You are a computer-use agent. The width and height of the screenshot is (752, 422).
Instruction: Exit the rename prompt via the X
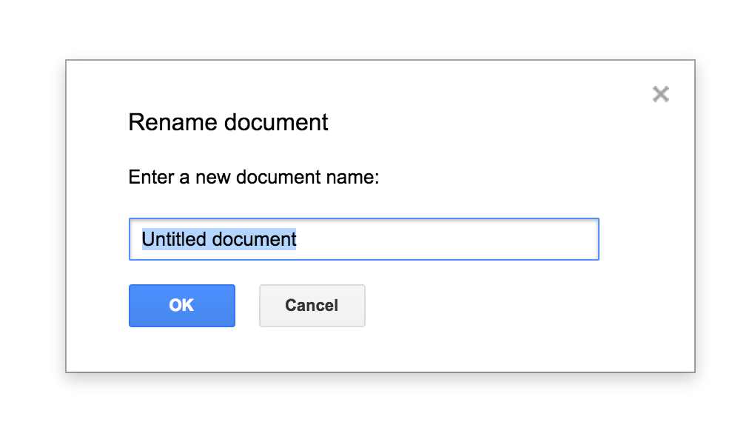[x=660, y=94]
